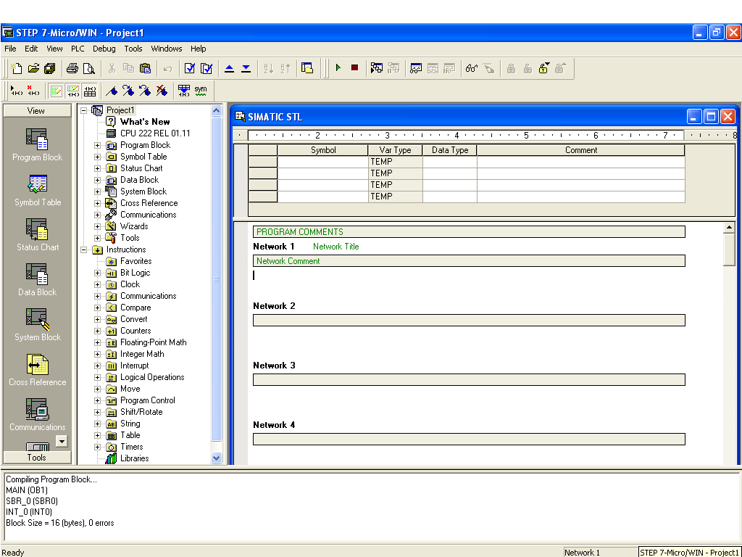The height and width of the screenshot is (557, 742).
Task: Open the File menu
Action: coord(10,49)
